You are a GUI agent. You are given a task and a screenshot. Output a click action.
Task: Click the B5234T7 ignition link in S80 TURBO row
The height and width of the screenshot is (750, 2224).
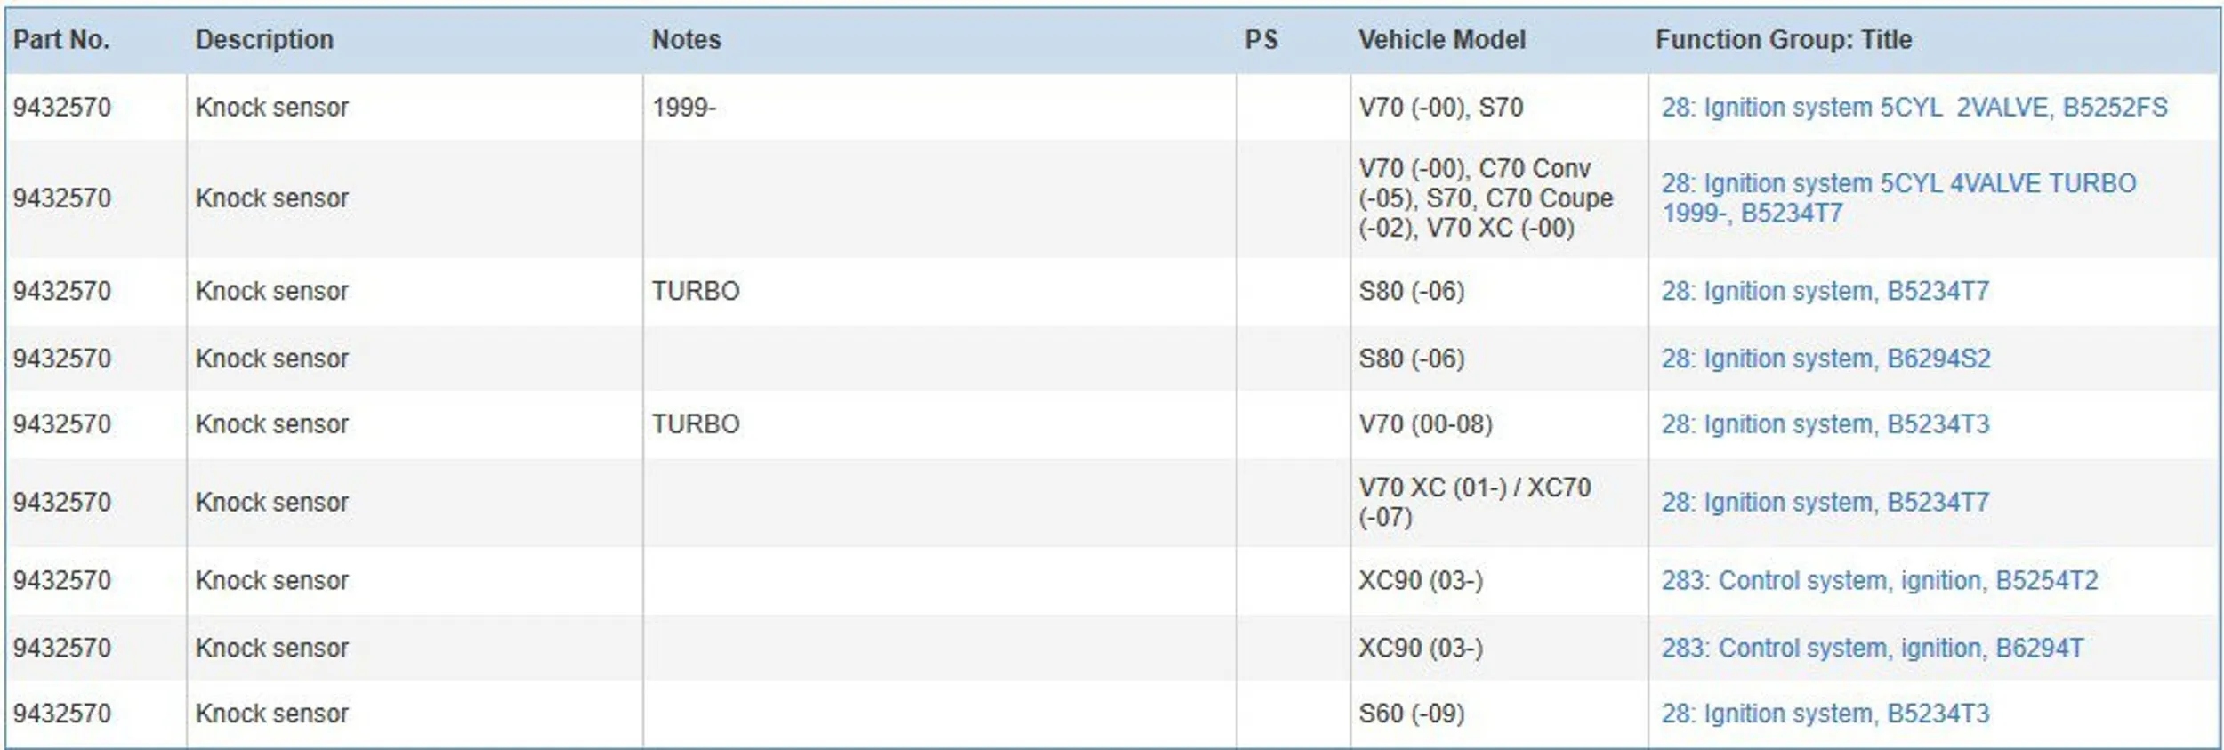1825,291
